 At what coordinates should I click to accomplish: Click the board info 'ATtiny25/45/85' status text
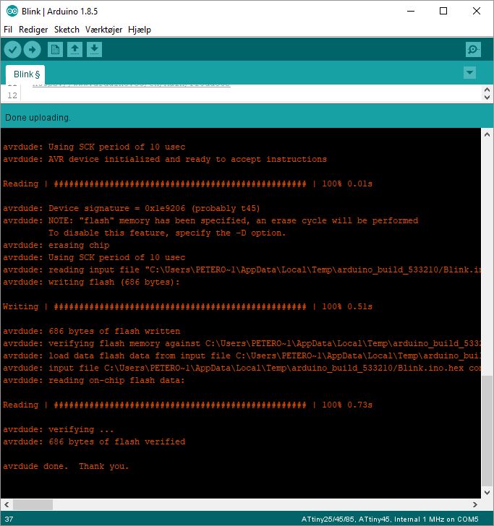point(390,519)
